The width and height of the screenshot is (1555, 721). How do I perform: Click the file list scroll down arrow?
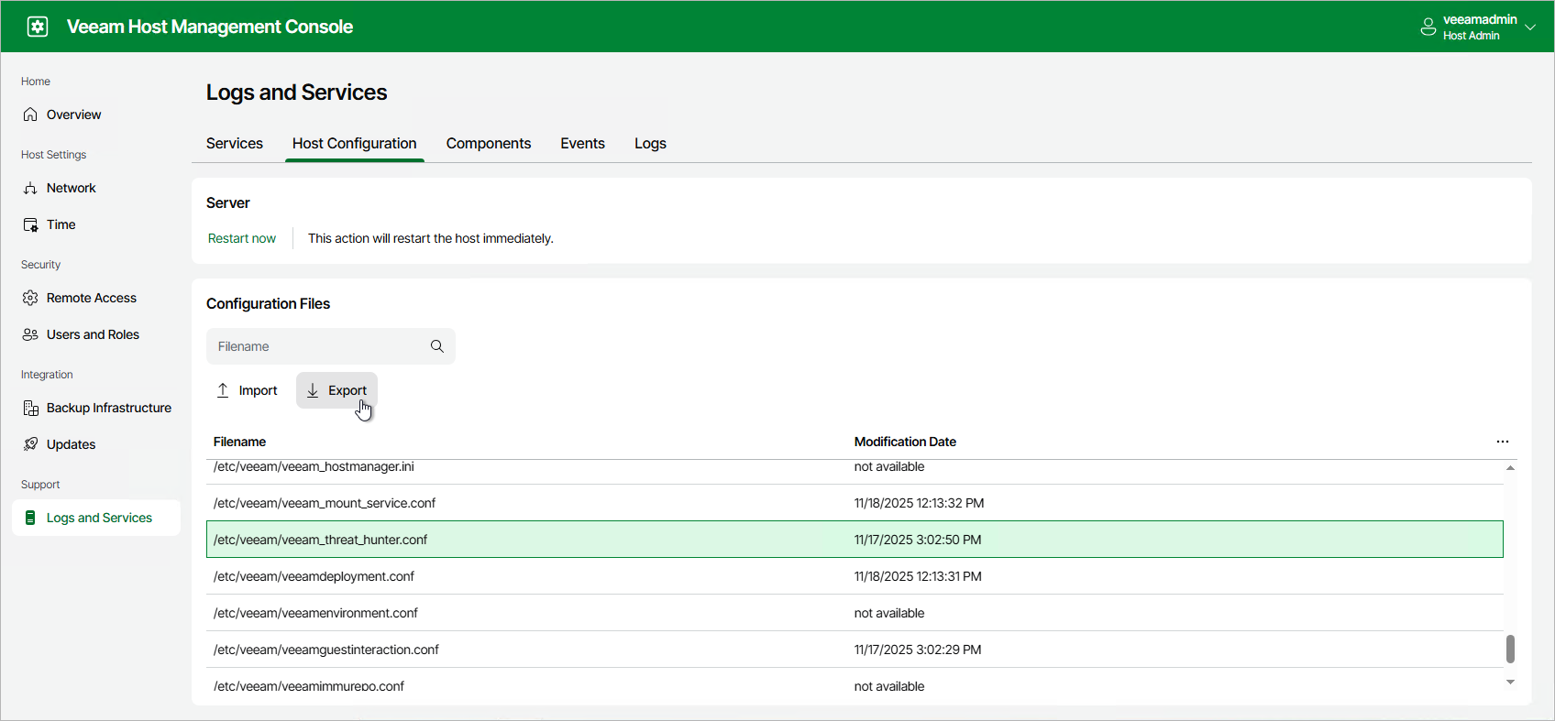[1510, 683]
